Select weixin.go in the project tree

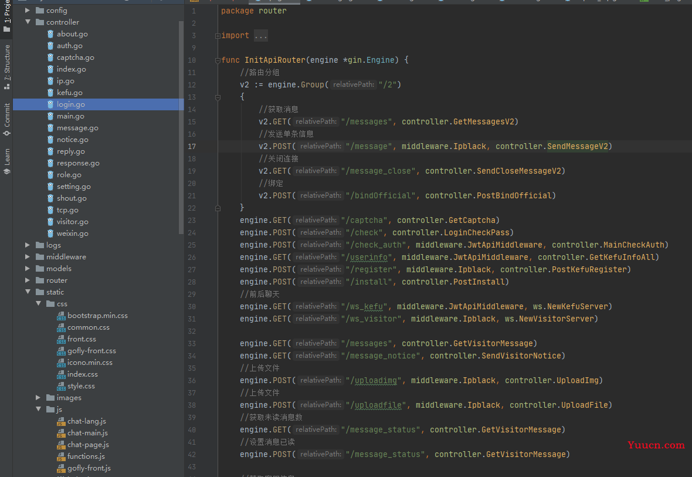click(72, 233)
